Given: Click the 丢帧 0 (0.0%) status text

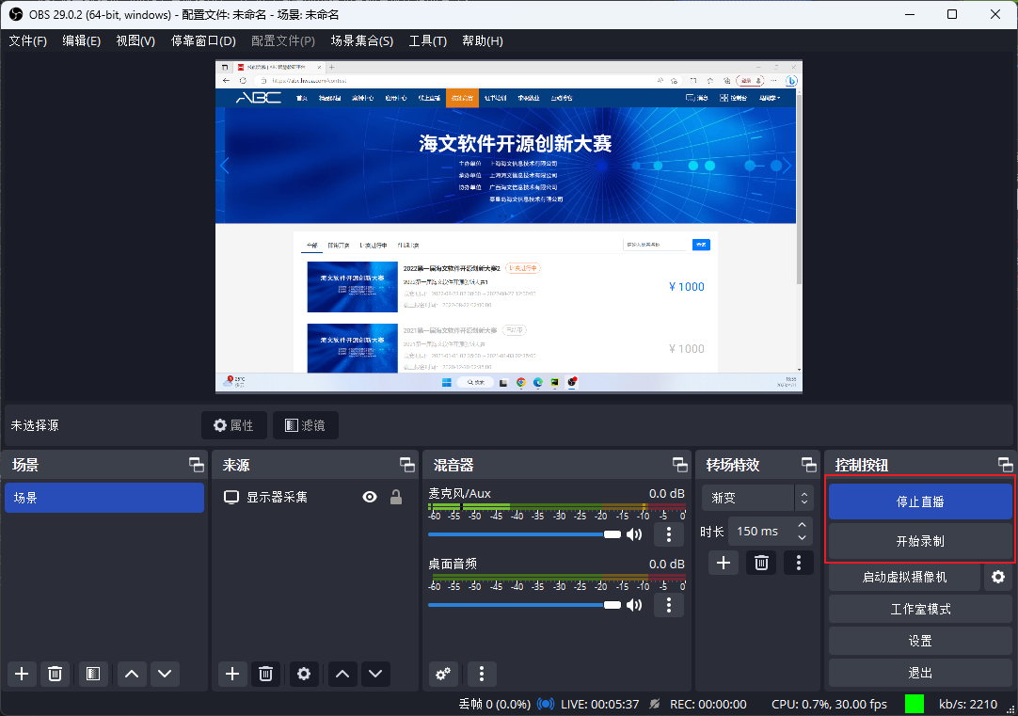Looking at the screenshot, I should click(x=495, y=705).
